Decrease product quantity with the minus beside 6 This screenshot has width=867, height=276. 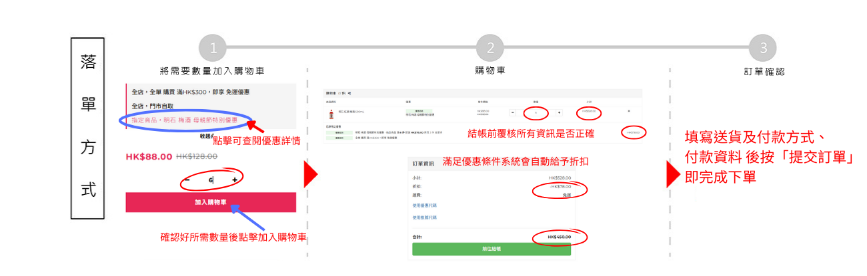point(188,180)
